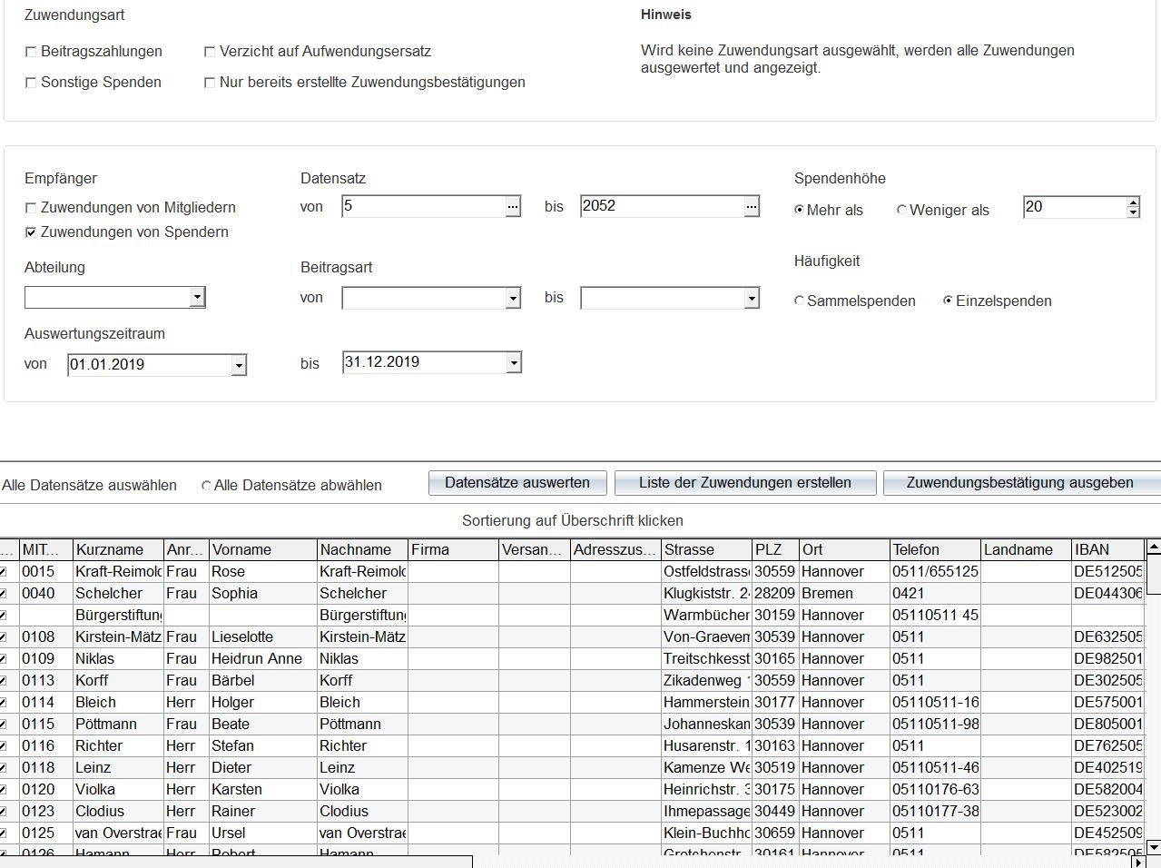Select the first name Sophia
The height and width of the screenshot is (868, 1161).
262,593
